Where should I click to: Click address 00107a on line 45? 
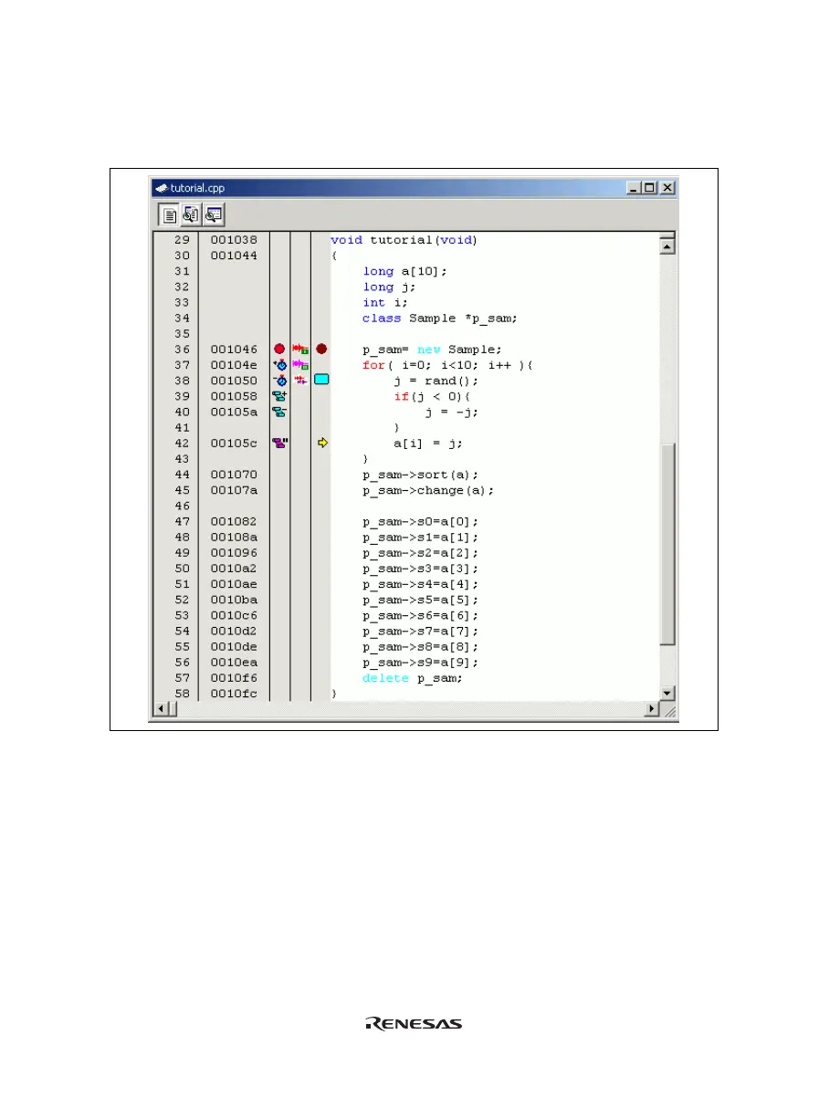tap(234, 490)
